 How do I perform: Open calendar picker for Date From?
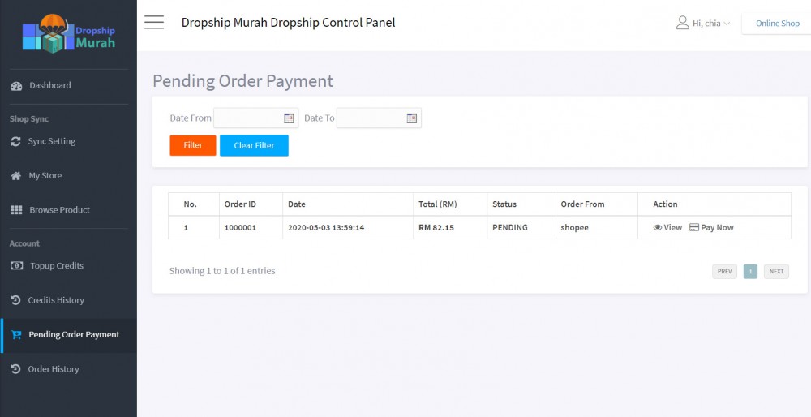(289, 118)
